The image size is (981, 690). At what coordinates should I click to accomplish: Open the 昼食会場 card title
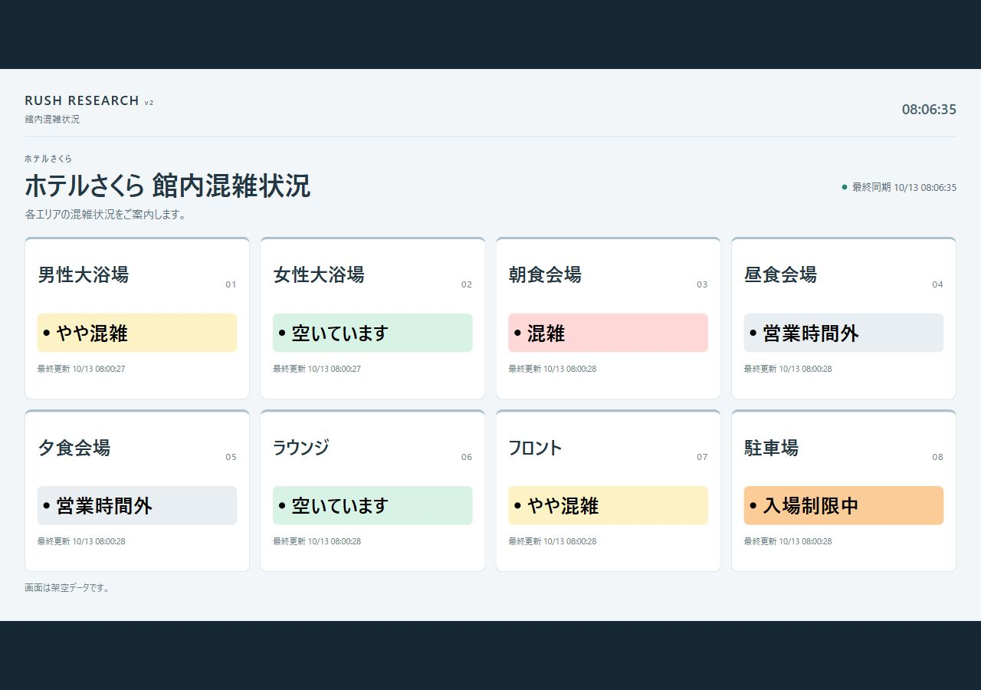point(780,274)
